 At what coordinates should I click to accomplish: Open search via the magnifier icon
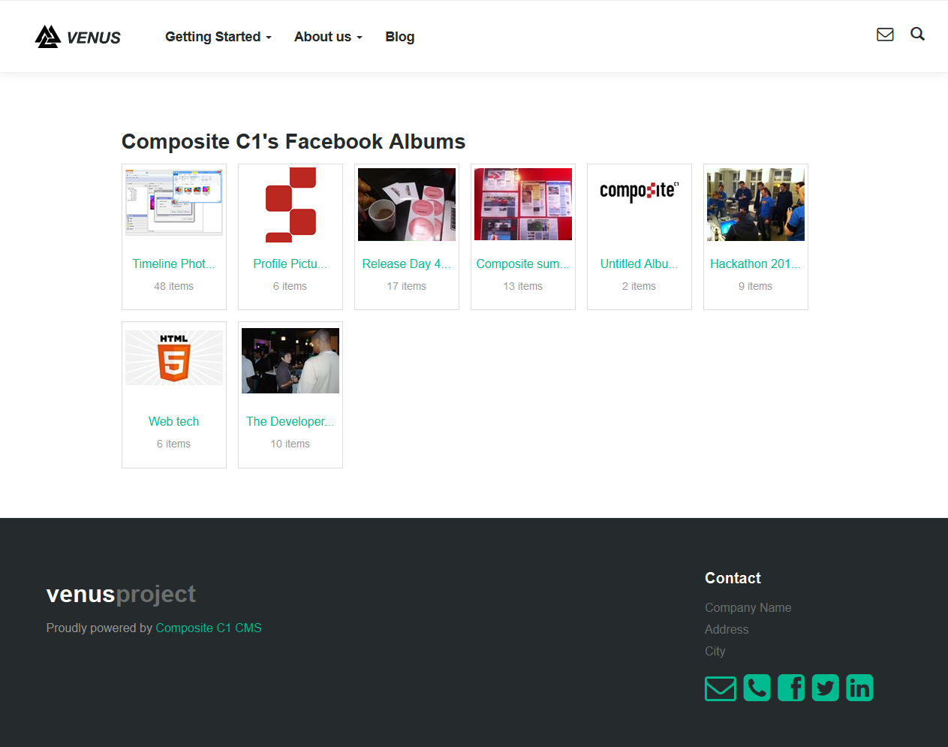point(917,35)
